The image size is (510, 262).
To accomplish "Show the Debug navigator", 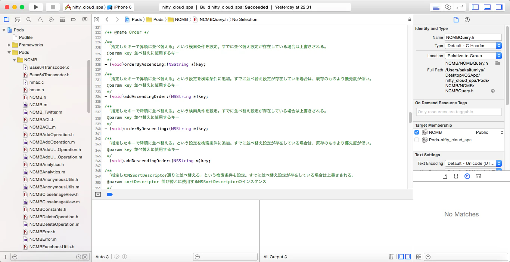I will [x=62, y=19].
